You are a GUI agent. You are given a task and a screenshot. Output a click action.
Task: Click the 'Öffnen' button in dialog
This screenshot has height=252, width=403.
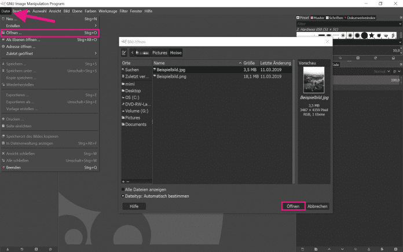pos(292,206)
